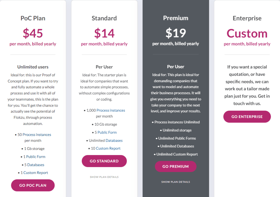The image size is (280, 197).
Task: Click the GO POC PLAN button
Action: coord(33,185)
